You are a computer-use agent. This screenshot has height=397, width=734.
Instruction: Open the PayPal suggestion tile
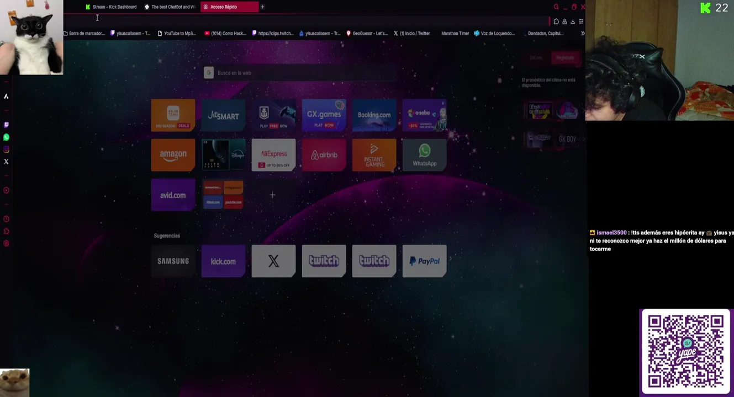click(424, 261)
